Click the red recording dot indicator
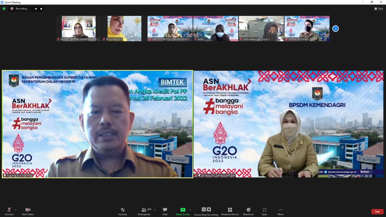 (12, 9)
